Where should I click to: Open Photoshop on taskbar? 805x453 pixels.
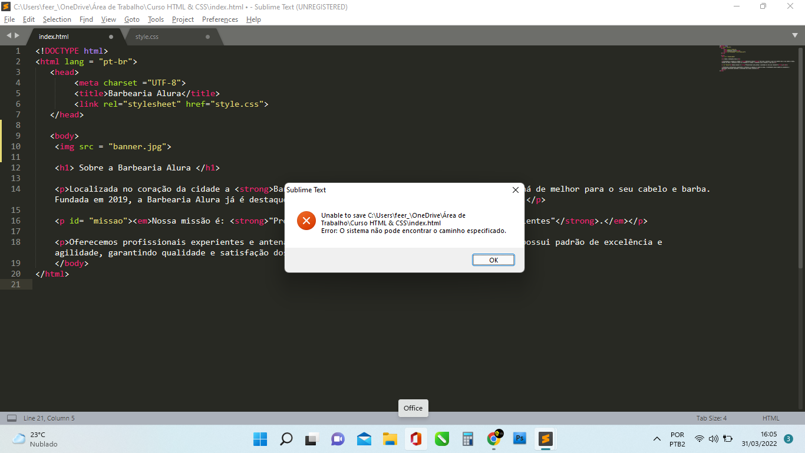[520, 439]
